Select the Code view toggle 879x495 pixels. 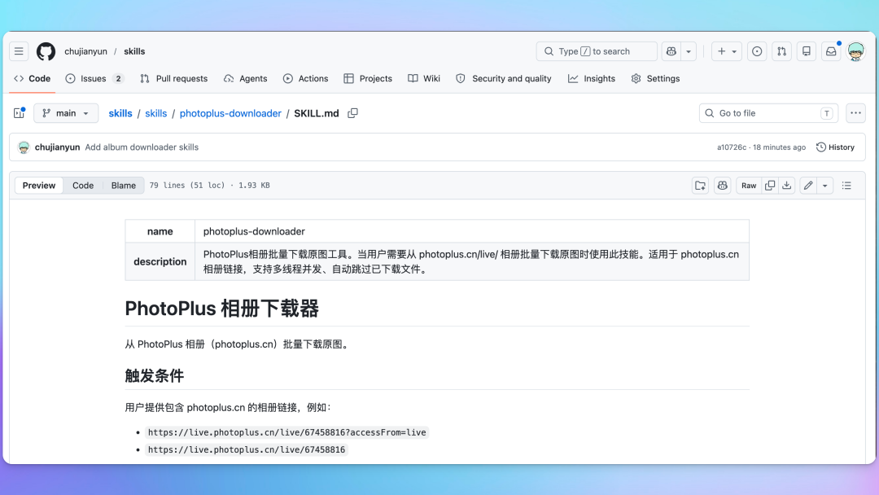pyautogui.click(x=83, y=186)
